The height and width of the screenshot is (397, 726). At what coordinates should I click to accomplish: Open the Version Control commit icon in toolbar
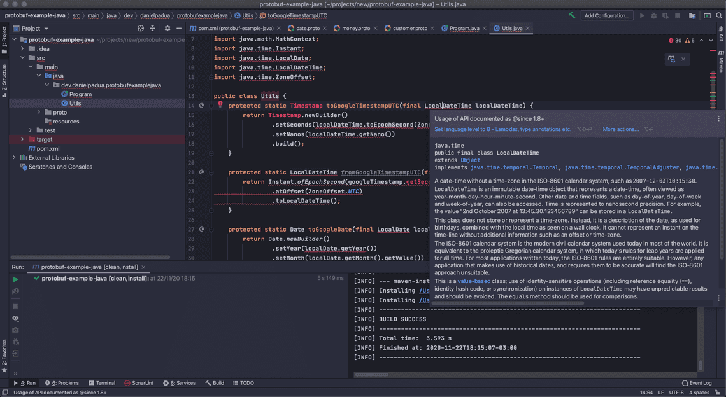pyautogui.click(x=692, y=15)
